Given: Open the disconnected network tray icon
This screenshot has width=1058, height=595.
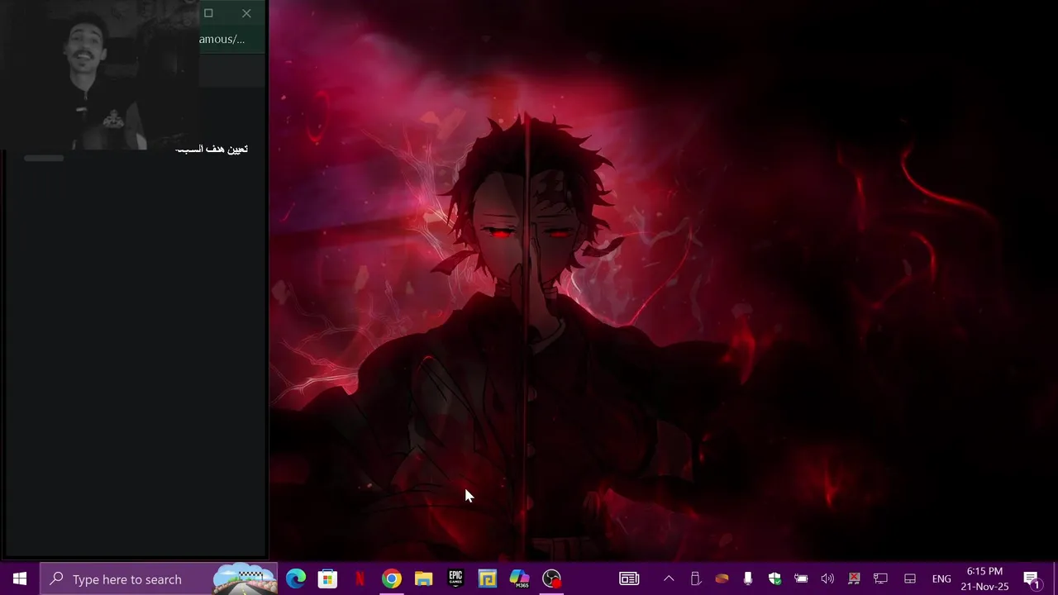Looking at the screenshot, I should [x=854, y=579].
